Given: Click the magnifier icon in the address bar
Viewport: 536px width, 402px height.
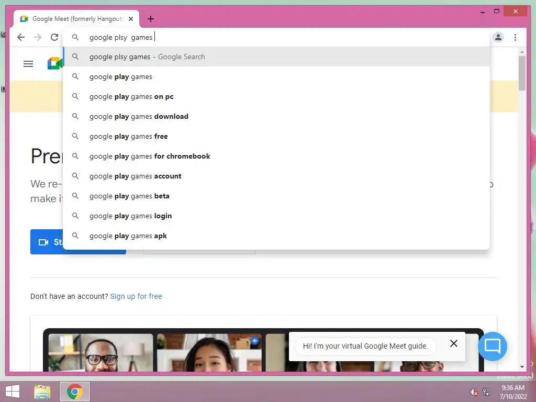Looking at the screenshot, I should 75,37.
